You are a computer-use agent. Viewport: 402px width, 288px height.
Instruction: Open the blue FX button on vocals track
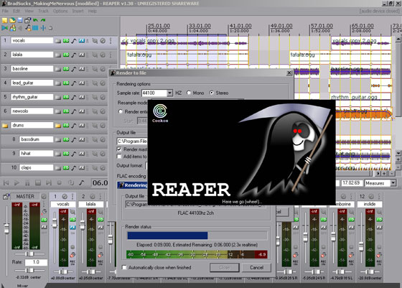click(x=82, y=40)
